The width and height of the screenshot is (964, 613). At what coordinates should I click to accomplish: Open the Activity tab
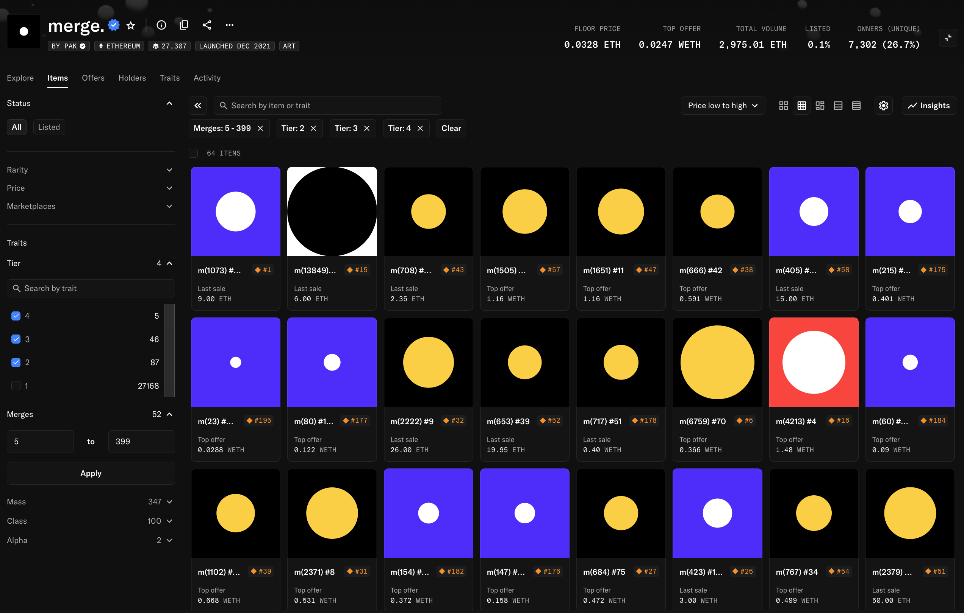click(x=207, y=78)
